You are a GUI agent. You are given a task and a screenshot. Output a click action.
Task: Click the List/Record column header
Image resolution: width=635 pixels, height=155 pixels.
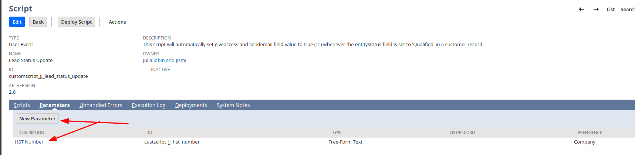pos(462,132)
